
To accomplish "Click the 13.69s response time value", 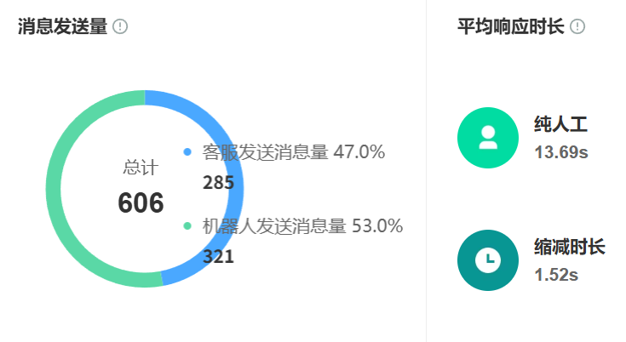I will pyautogui.click(x=561, y=153).
